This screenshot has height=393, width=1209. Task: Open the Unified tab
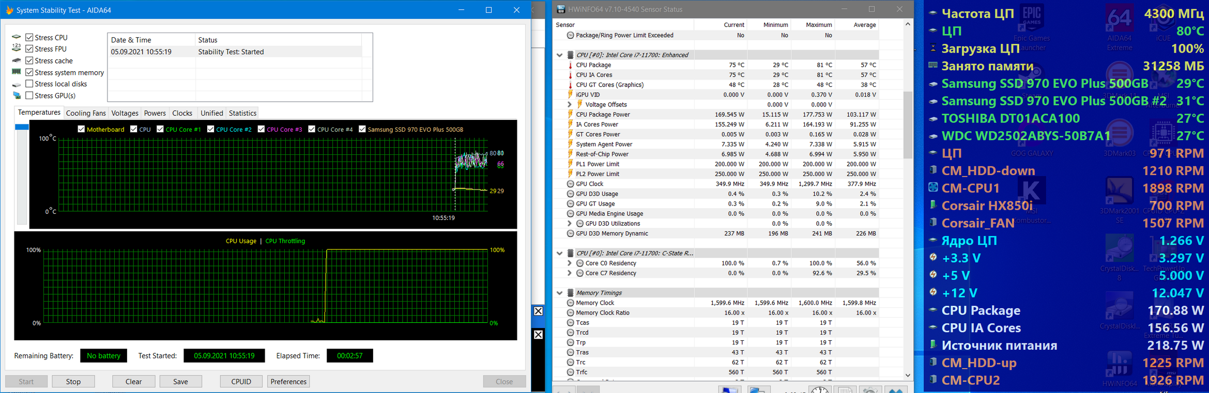pyautogui.click(x=211, y=113)
